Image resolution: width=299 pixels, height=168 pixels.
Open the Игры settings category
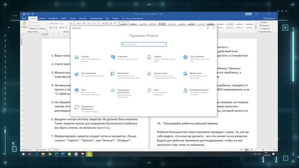tap(87, 92)
